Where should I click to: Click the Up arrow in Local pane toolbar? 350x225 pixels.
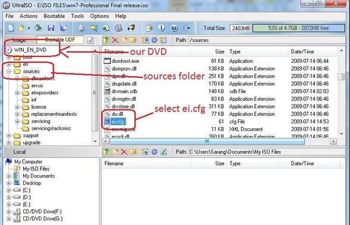tap(107, 152)
